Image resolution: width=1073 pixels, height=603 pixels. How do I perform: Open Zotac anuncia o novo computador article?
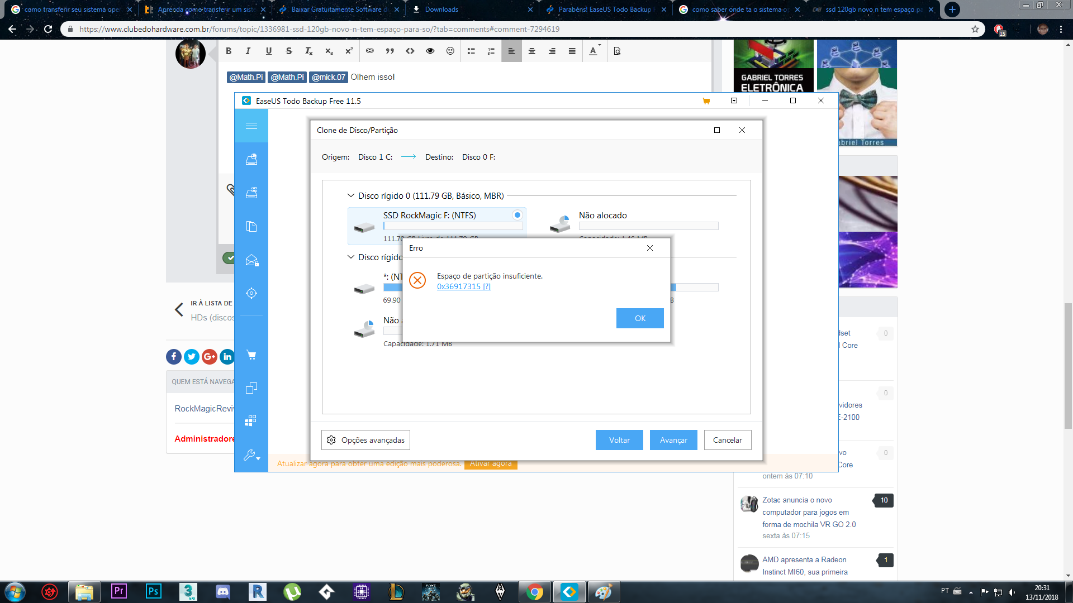[x=809, y=512]
